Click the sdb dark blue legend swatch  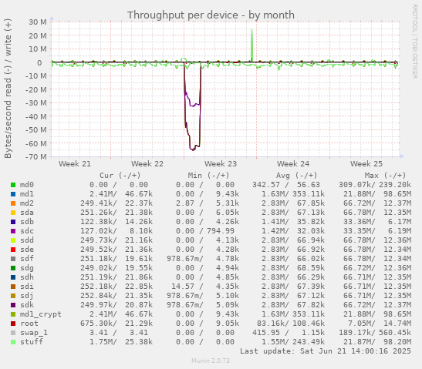pyautogui.click(x=13, y=222)
